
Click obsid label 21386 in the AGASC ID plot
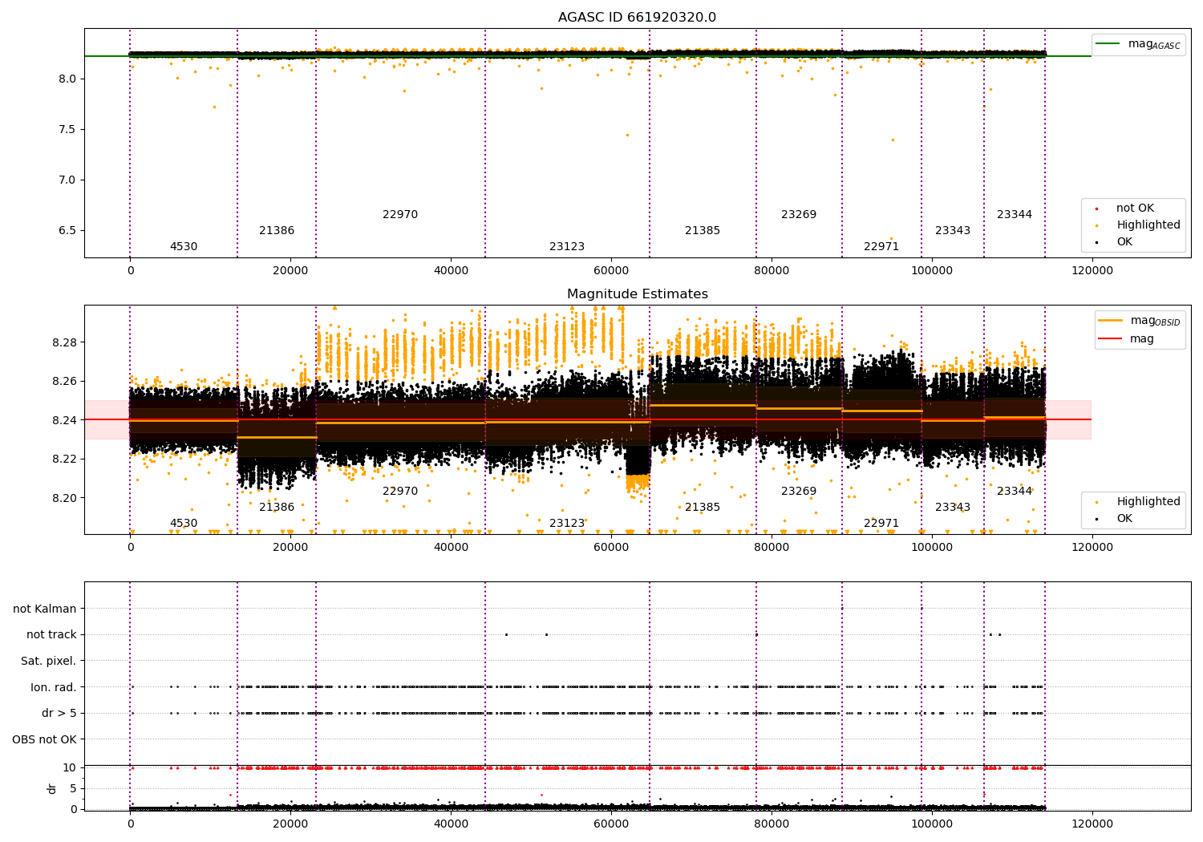point(277,231)
